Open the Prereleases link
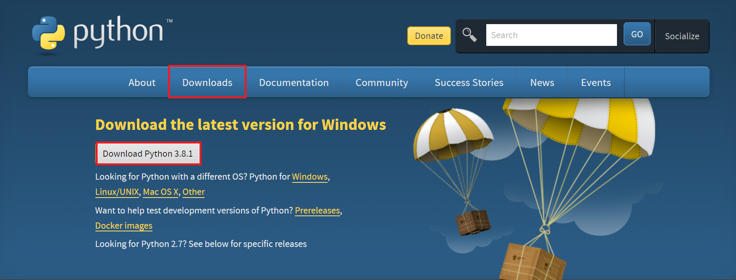The image size is (736, 280). [317, 210]
